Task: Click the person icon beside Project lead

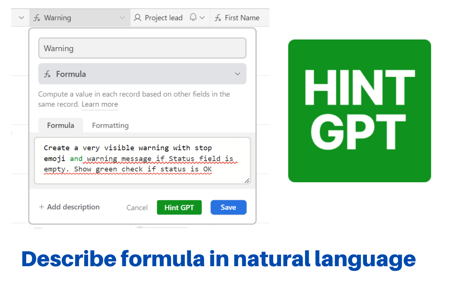Action: [x=137, y=18]
